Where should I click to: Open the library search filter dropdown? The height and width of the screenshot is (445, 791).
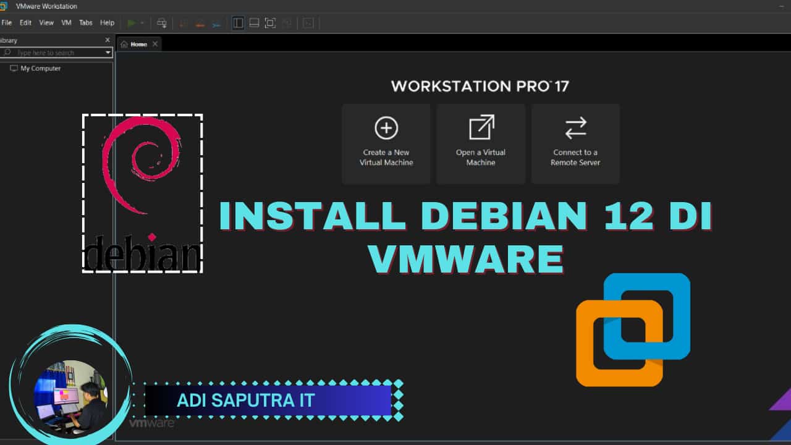click(108, 53)
